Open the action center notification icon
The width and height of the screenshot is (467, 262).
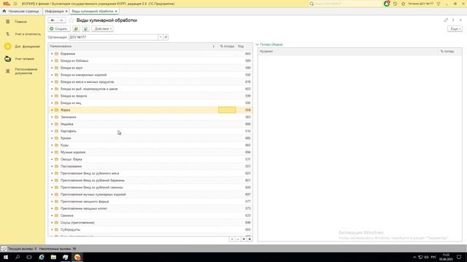tap(459, 257)
